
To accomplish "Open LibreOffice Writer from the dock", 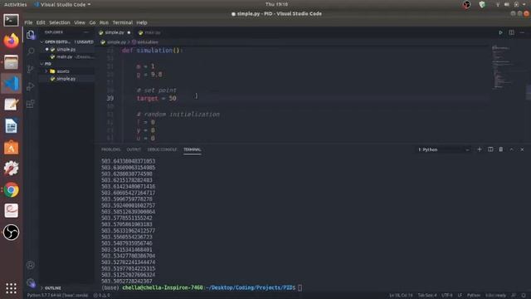I will (x=11, y=126).
